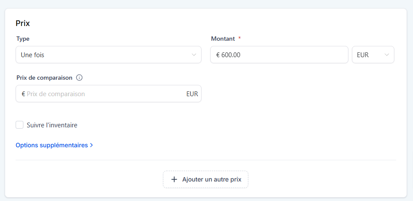Click the plus icon on Ajouter un autre prix
The image size is (413, 201).
174,179
